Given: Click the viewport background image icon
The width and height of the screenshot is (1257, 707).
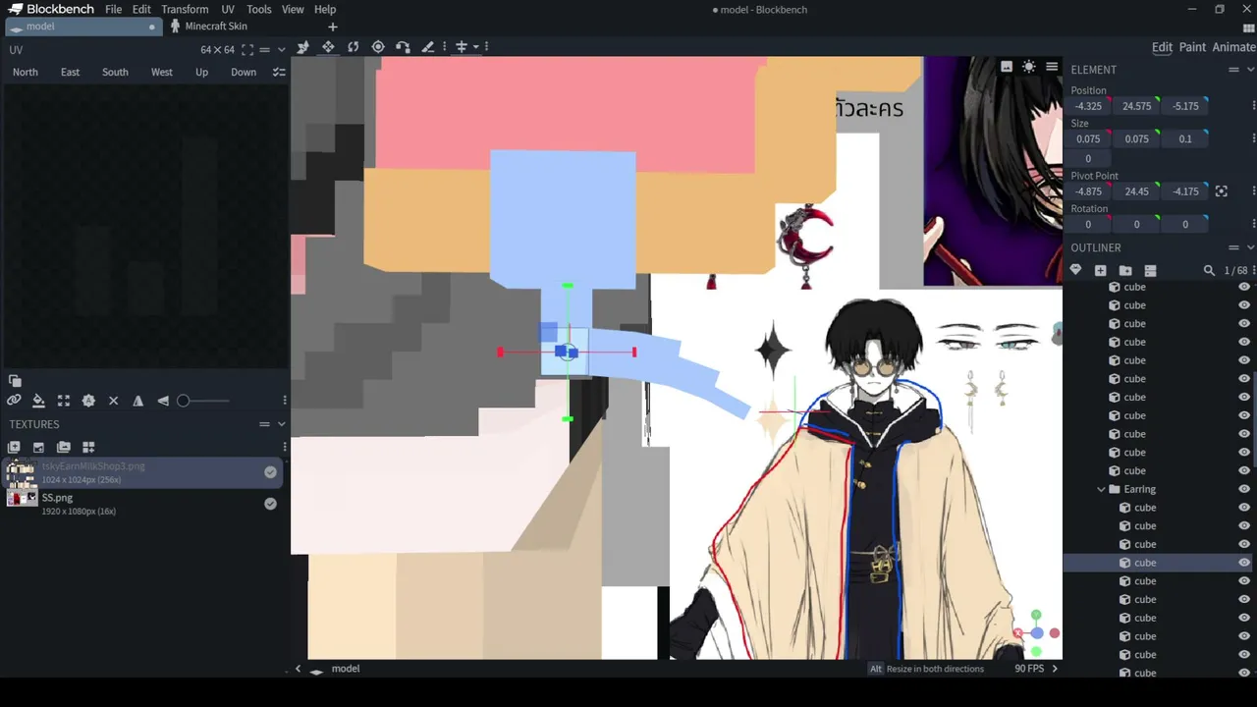Looking at the screenshot, I should coord(1007,67).
